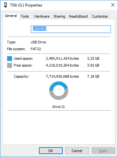118x157 pixels.
Task: Dismiss dialog with Cancel button
Action: coord(77,151)
